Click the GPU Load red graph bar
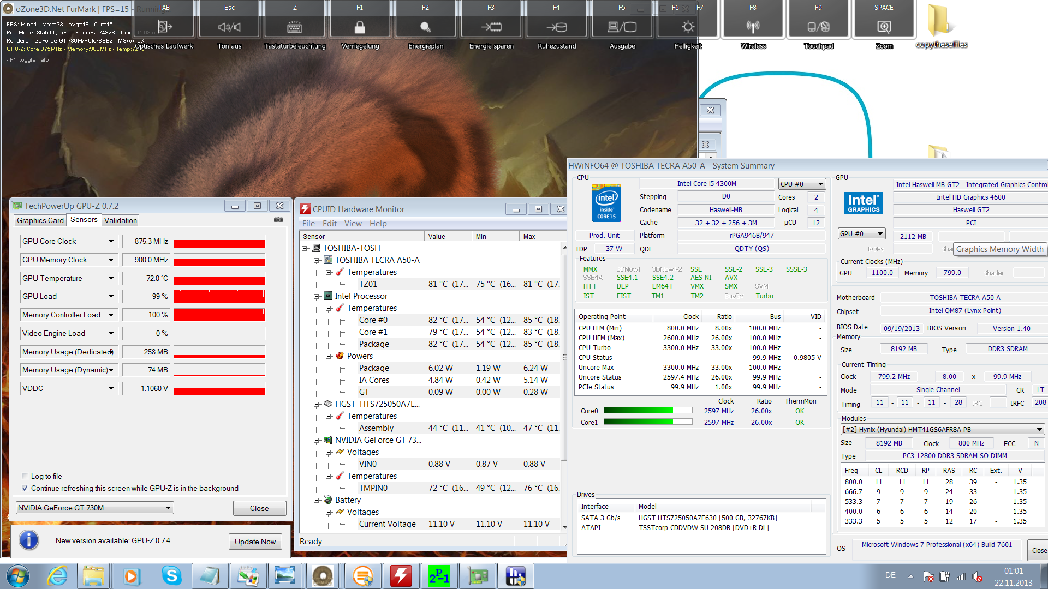The height and width of the screenshot is (589, 1048). [x=219, y=296]
